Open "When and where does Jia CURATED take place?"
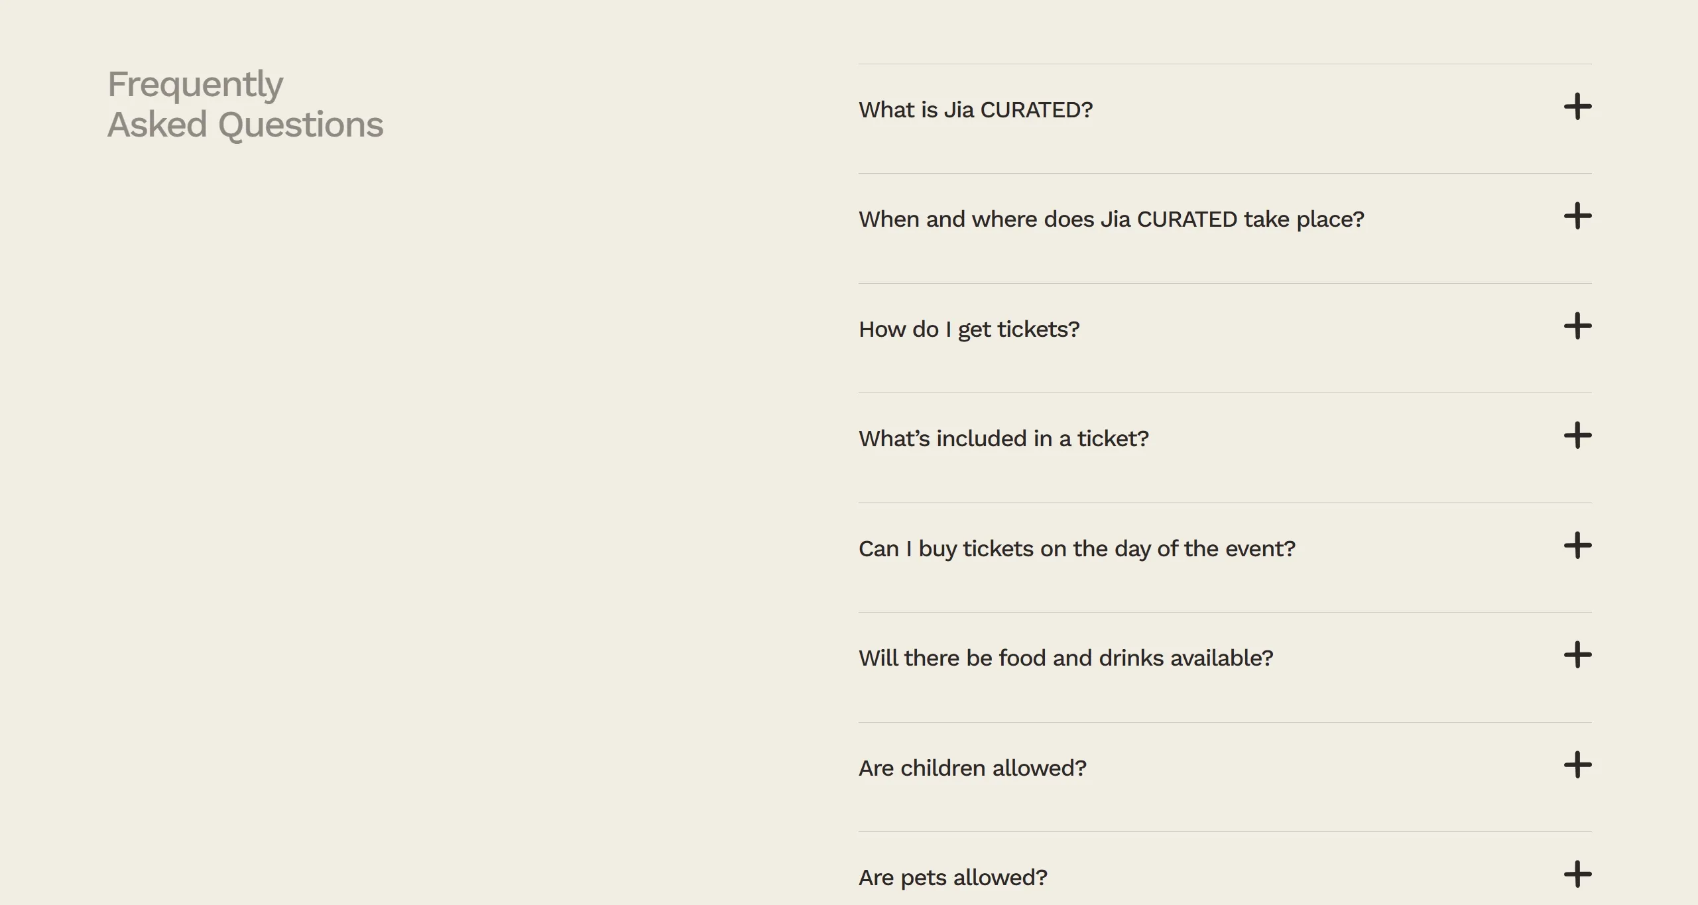 1111,219
